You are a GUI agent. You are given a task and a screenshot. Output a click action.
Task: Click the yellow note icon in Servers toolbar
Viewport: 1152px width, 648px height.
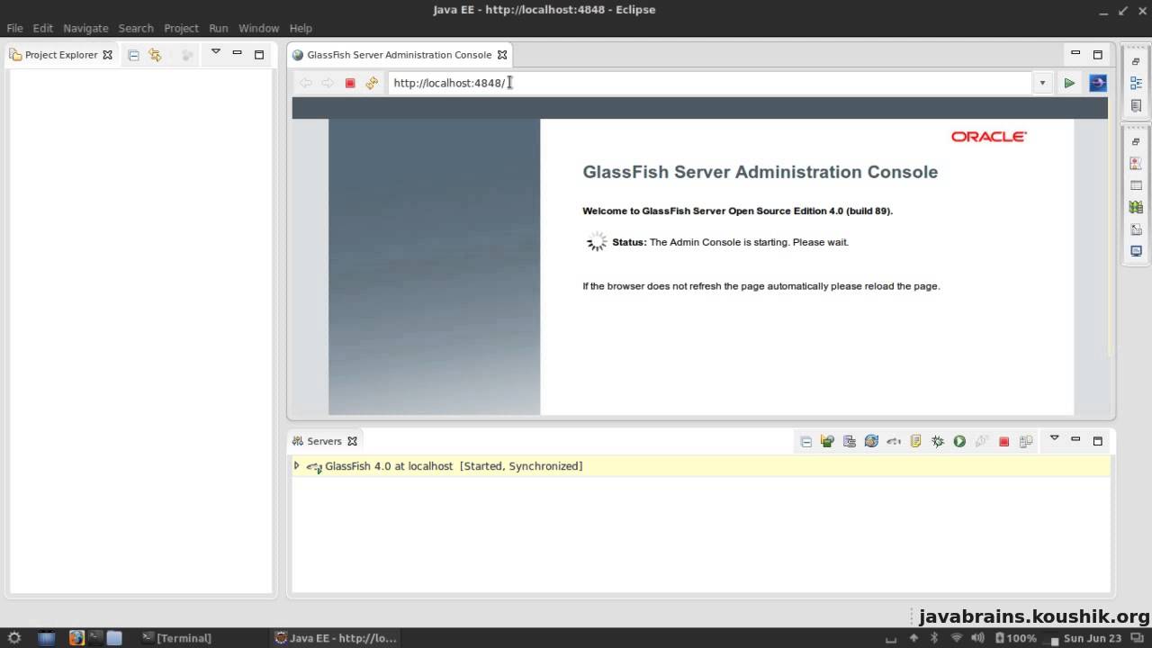[915, 441]
